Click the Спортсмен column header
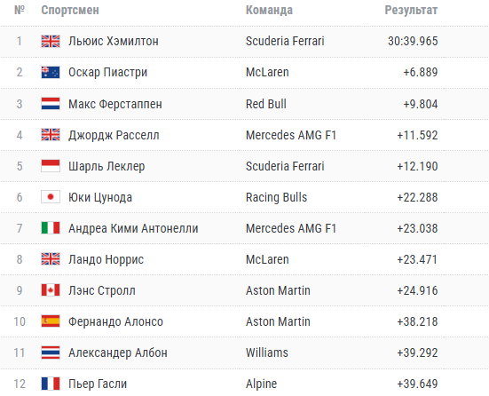489x396 pixels. 70,11
